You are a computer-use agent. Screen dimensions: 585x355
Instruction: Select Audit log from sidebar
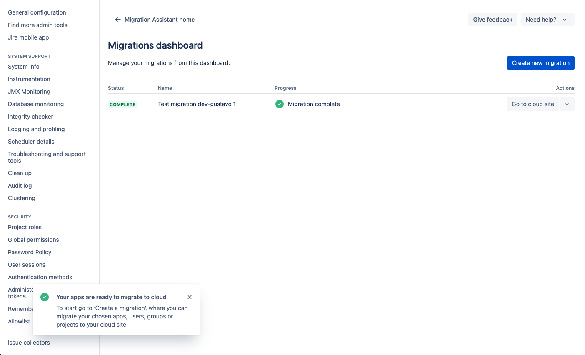(20, 186)
